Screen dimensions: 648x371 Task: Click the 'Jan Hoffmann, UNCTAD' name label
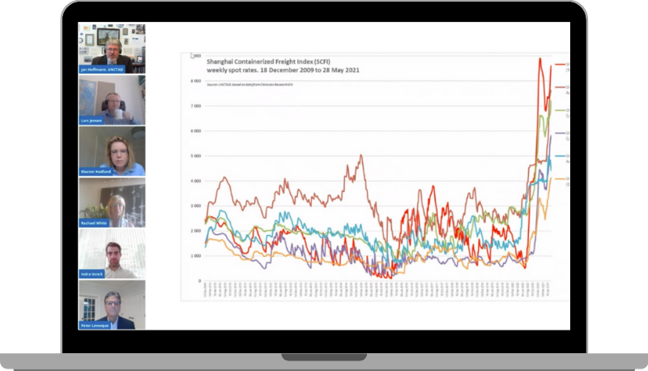[x=102, y=70]
